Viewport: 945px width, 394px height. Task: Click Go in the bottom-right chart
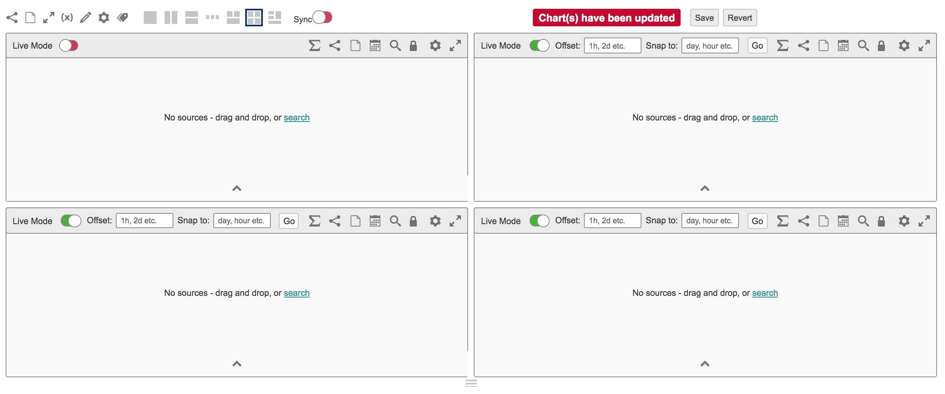click(x=757, y=221)
